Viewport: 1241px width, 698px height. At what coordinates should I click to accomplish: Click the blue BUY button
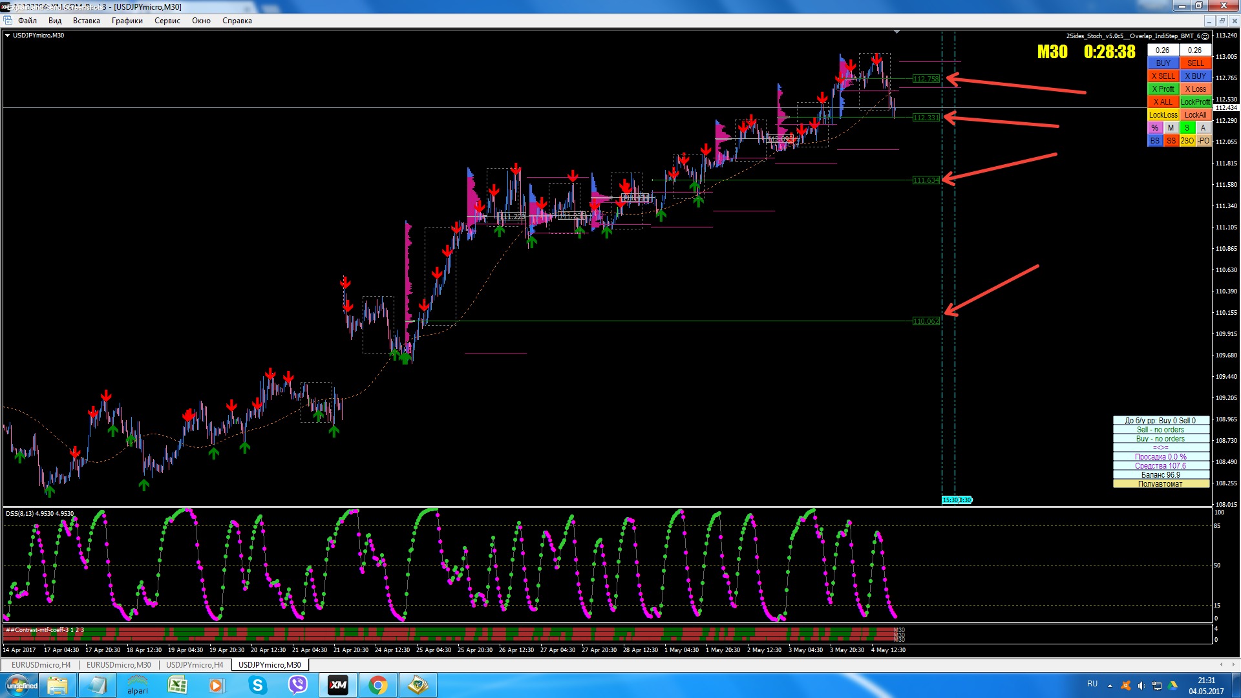pos(1163,63)
